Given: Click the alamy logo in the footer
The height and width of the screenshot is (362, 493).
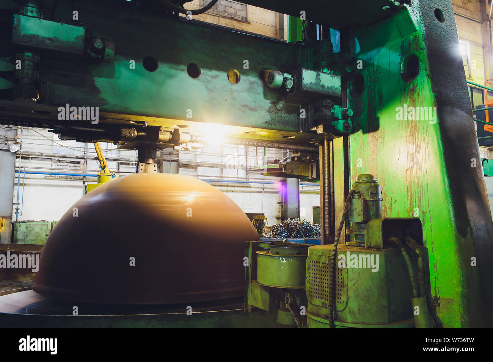Looking at the screenshot, I should point(38,345).
